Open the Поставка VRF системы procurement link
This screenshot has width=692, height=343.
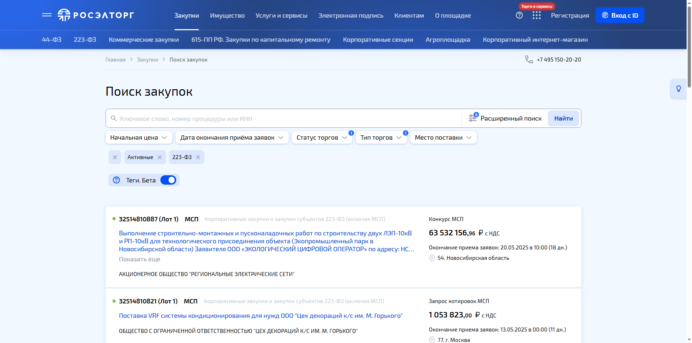pyautogui.click(x=261, y=316)
